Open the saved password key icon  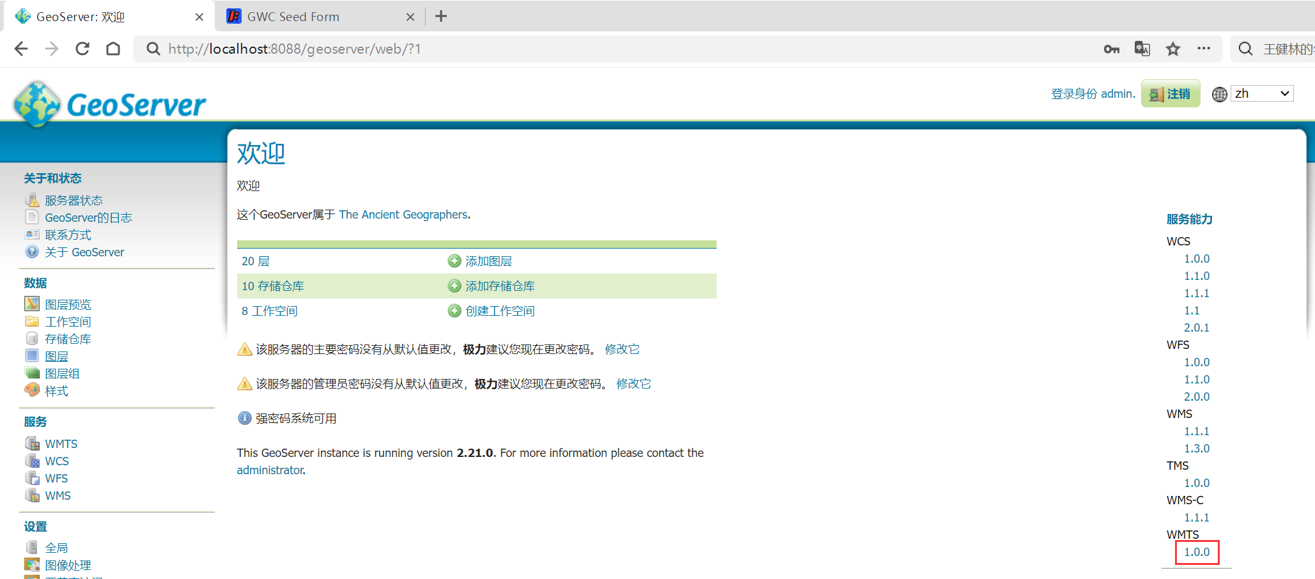coord(1112,49)
